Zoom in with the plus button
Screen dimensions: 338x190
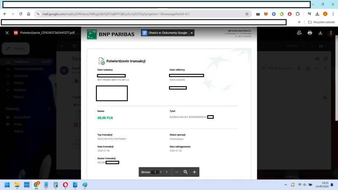coord(194,172)
